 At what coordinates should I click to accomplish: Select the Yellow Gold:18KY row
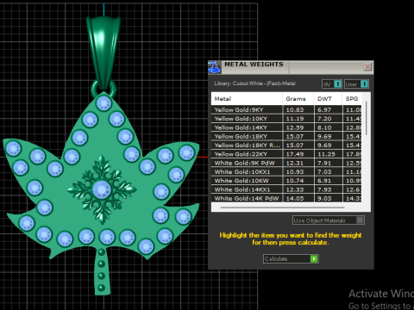pyautogui.click(x=286, y=136)
